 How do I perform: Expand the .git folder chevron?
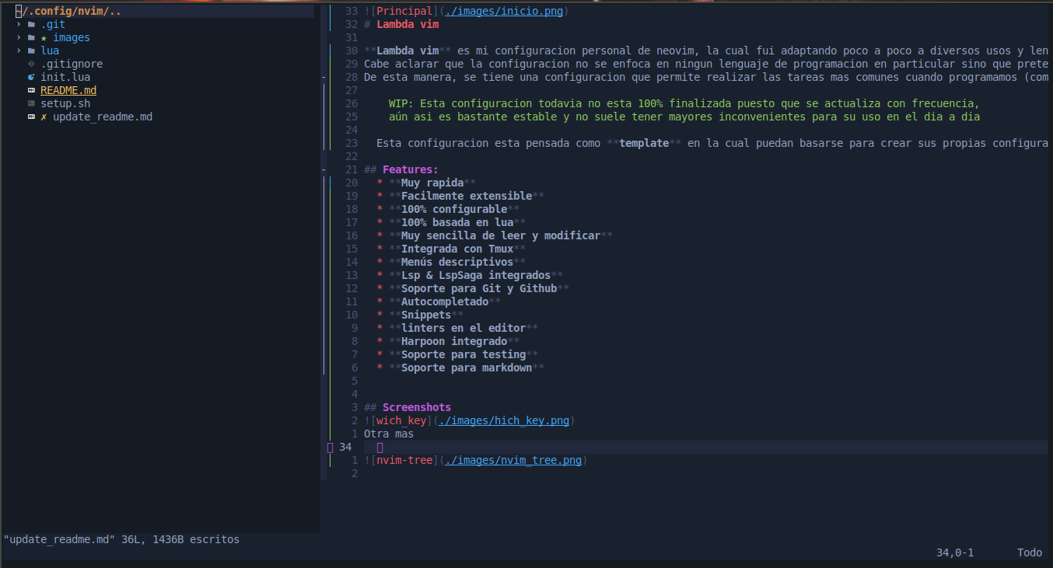(18, 24)
